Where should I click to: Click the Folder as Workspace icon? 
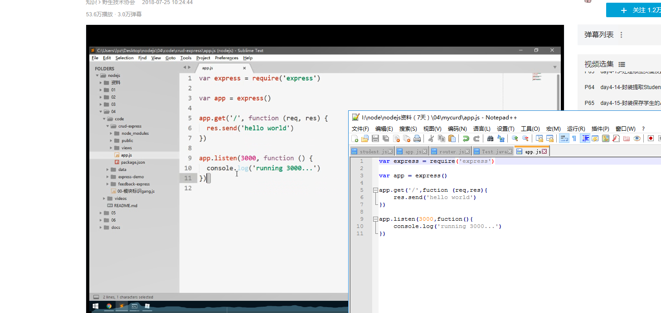point(626,138)
